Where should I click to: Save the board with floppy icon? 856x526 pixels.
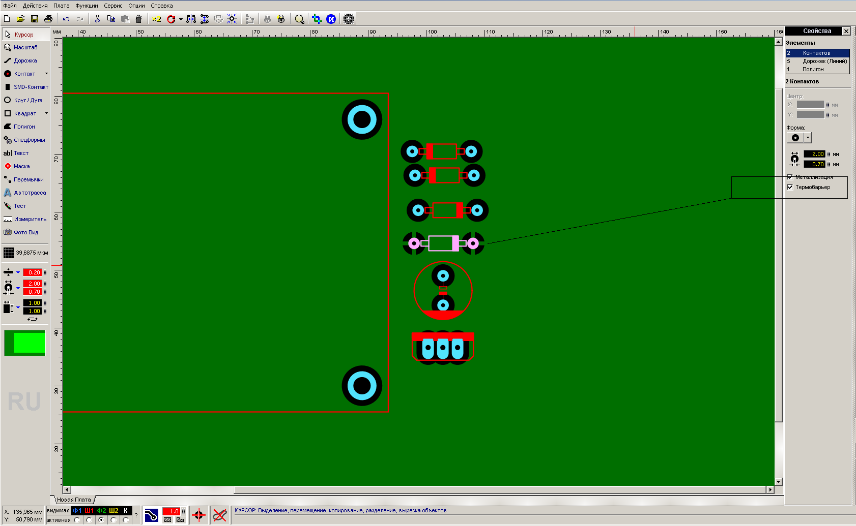click(x=35, y=19)
